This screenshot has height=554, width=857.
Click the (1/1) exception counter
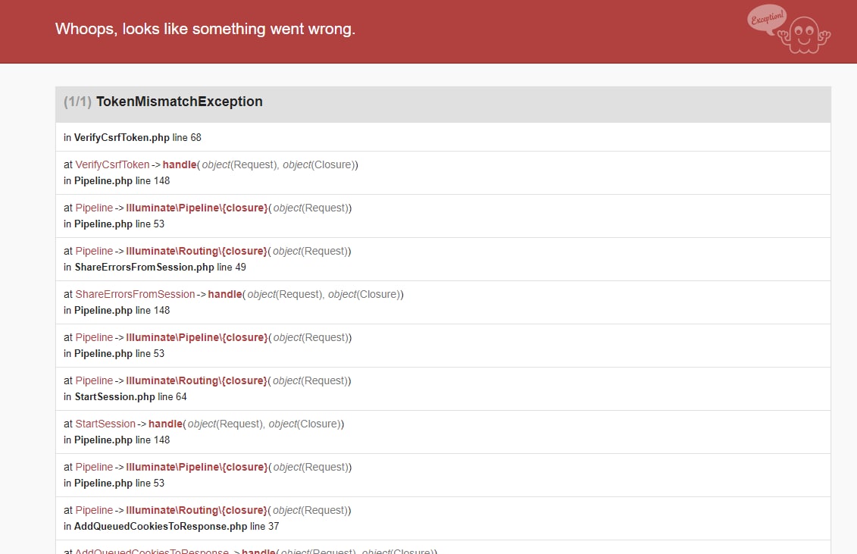pyautogui.click(x=77, y=102)
